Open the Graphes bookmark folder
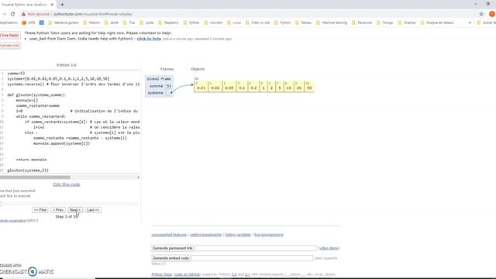The width and height of the screenshot is (496, 279). click(407, 22)
